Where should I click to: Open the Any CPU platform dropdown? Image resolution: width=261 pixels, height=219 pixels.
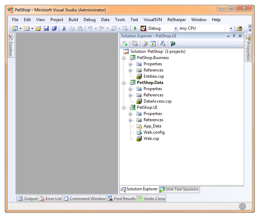[231, 28]
